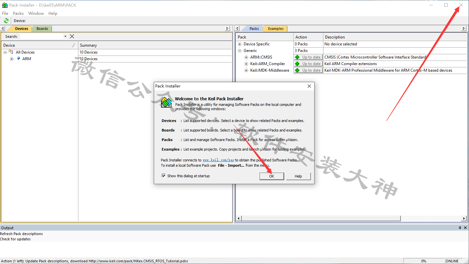Image resolution: width=469 pixels, height=264 pixels.
Task: Expand the ARM device node
Action: (12, 59)
